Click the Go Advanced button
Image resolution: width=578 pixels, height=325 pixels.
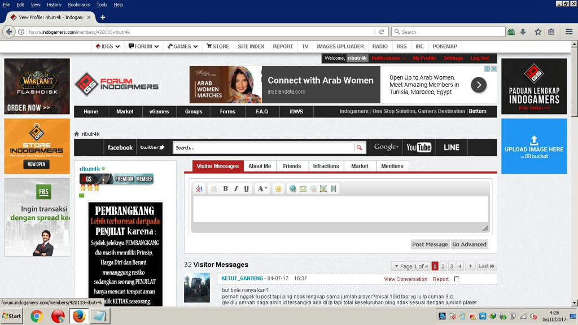point(469,244)
